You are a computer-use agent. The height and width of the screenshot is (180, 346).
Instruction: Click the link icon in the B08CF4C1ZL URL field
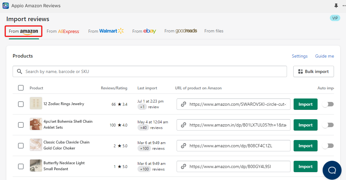click(x=183, y=146)
